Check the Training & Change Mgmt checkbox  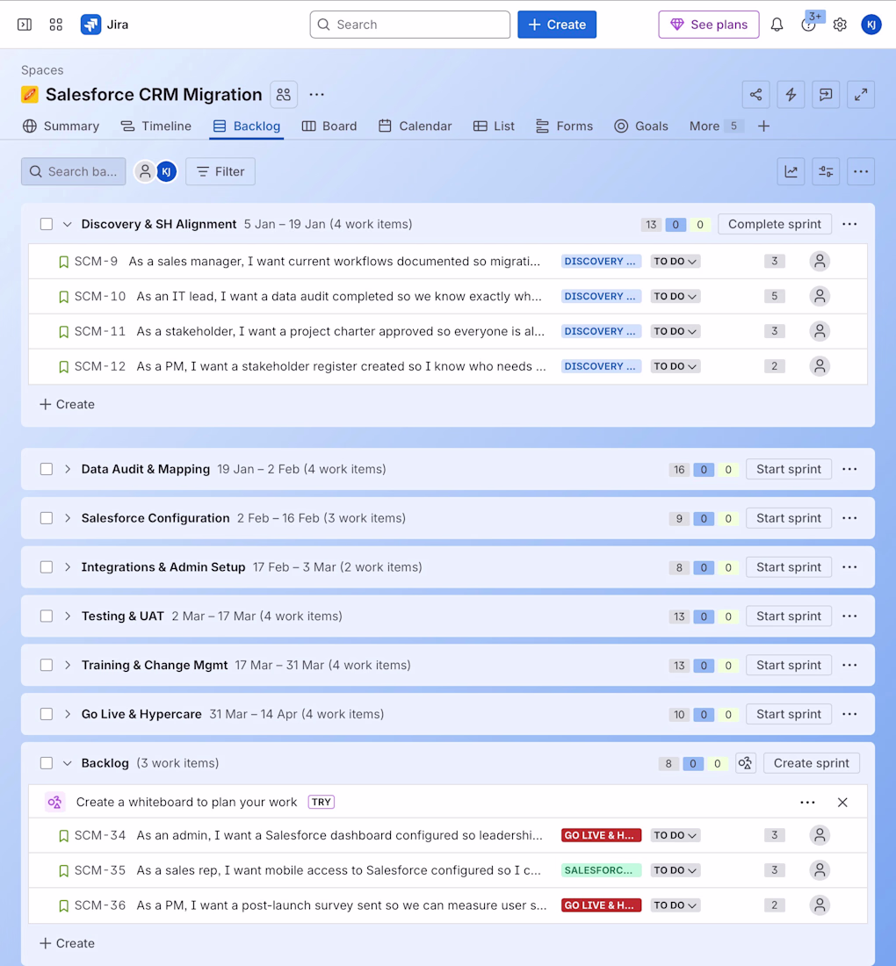tap(47, 666)
